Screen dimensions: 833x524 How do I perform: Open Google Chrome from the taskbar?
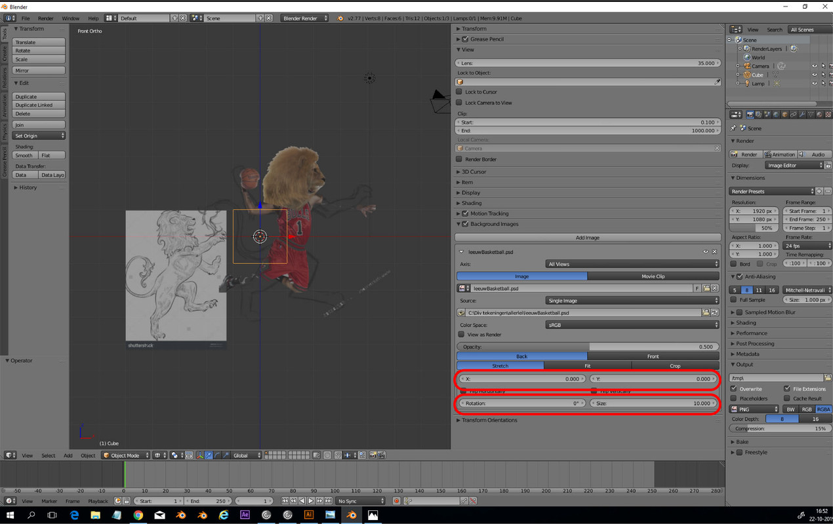click(138, 515)
